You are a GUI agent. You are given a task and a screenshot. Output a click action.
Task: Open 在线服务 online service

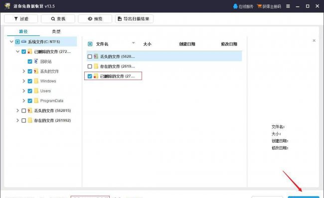pyautogui.click(x=243, y=6)
